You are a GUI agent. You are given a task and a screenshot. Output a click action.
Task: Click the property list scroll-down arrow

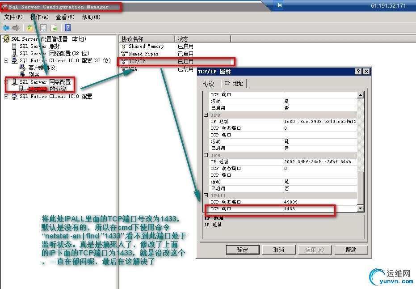point(360,208)
